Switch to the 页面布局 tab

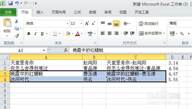(x=59, y=12)
